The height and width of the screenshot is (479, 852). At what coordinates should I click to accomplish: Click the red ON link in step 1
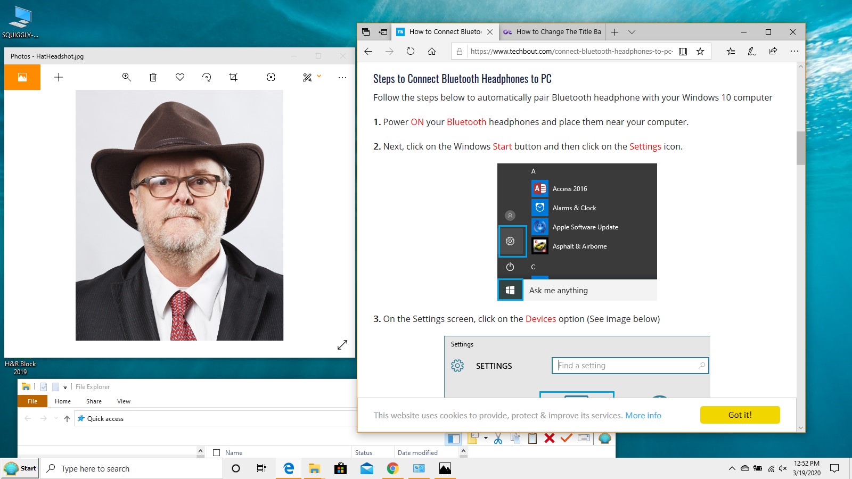tap(417, 122)
